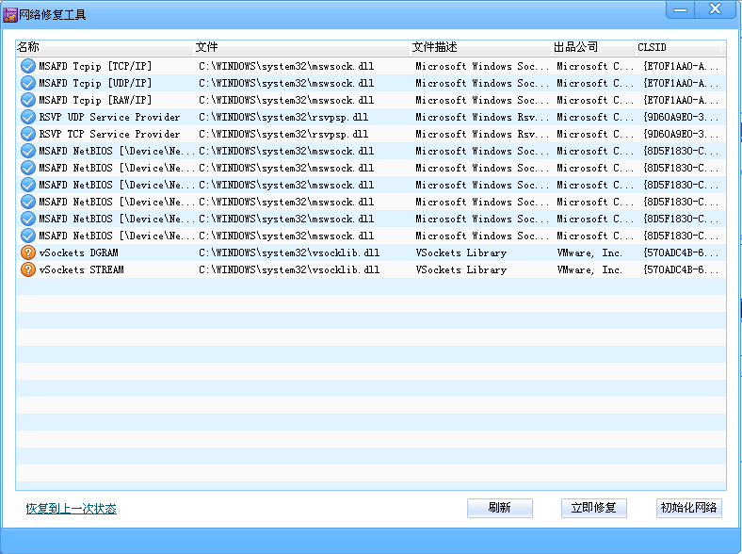This screenshot has width=742, height=554.
Task: Click the {9D60A9E0-3... CLSID in the RSVP TCP row
Action: [681, 134]
